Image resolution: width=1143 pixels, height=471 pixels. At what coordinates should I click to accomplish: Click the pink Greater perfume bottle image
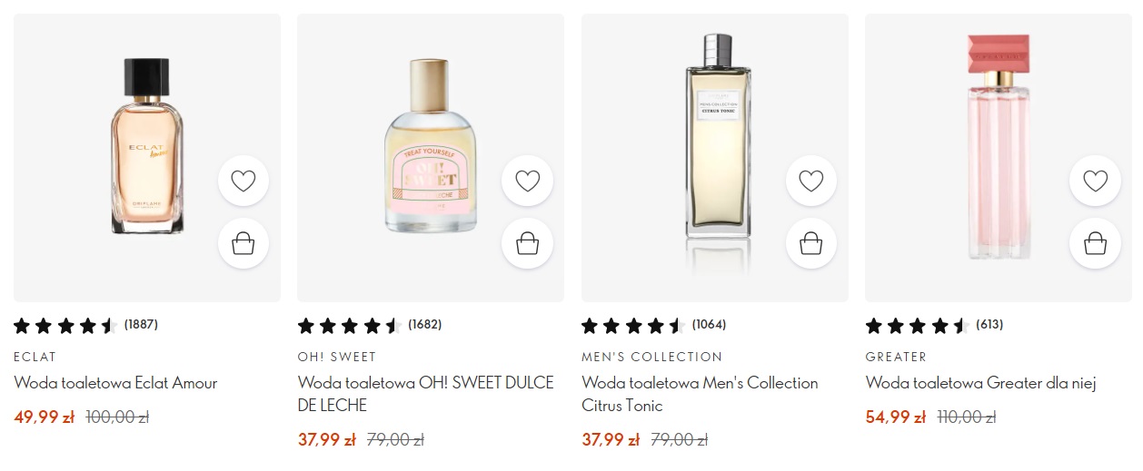click(x=998, y=145)
